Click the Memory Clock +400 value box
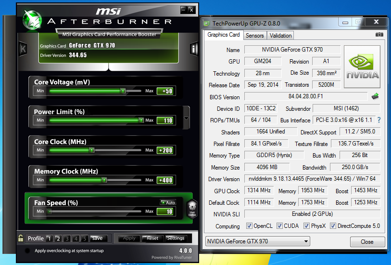The height and width of the screenshot is (265, 391). tap(166, 180)
